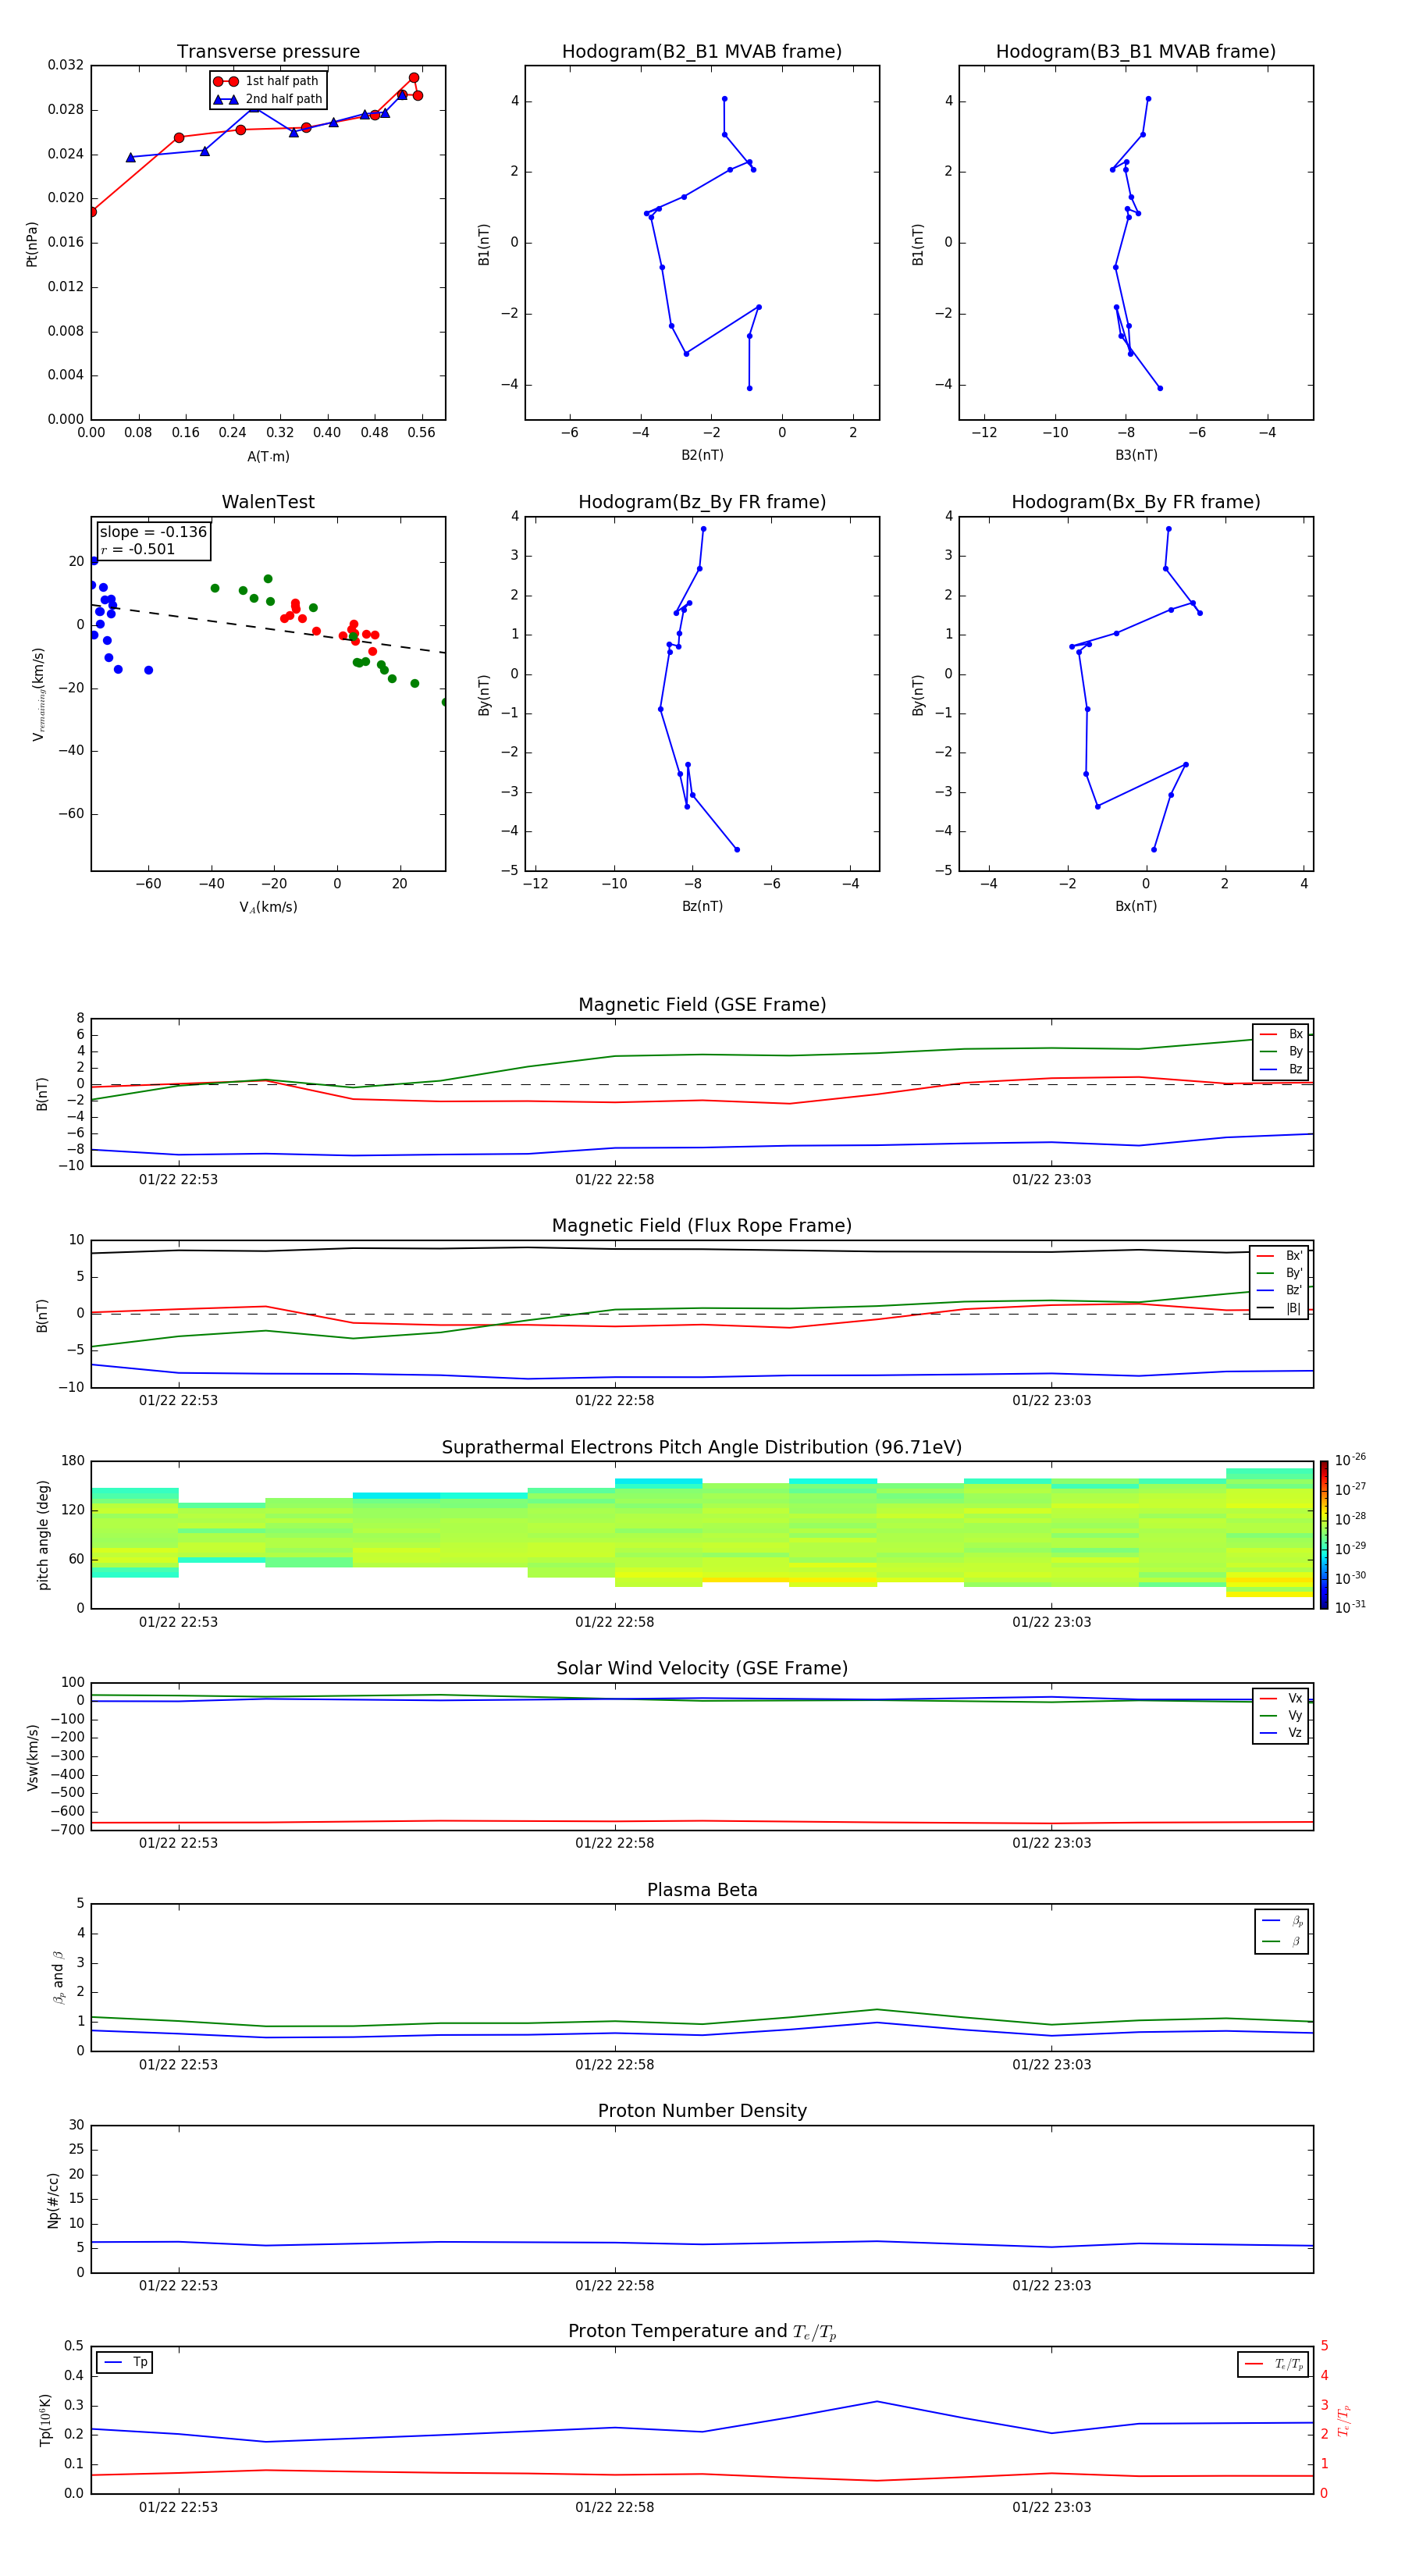The height and width of the screenshot is (2576, 1405).
Task: Select the green β entry in Plasma Beta legend
Action: pos(1282,1941)
